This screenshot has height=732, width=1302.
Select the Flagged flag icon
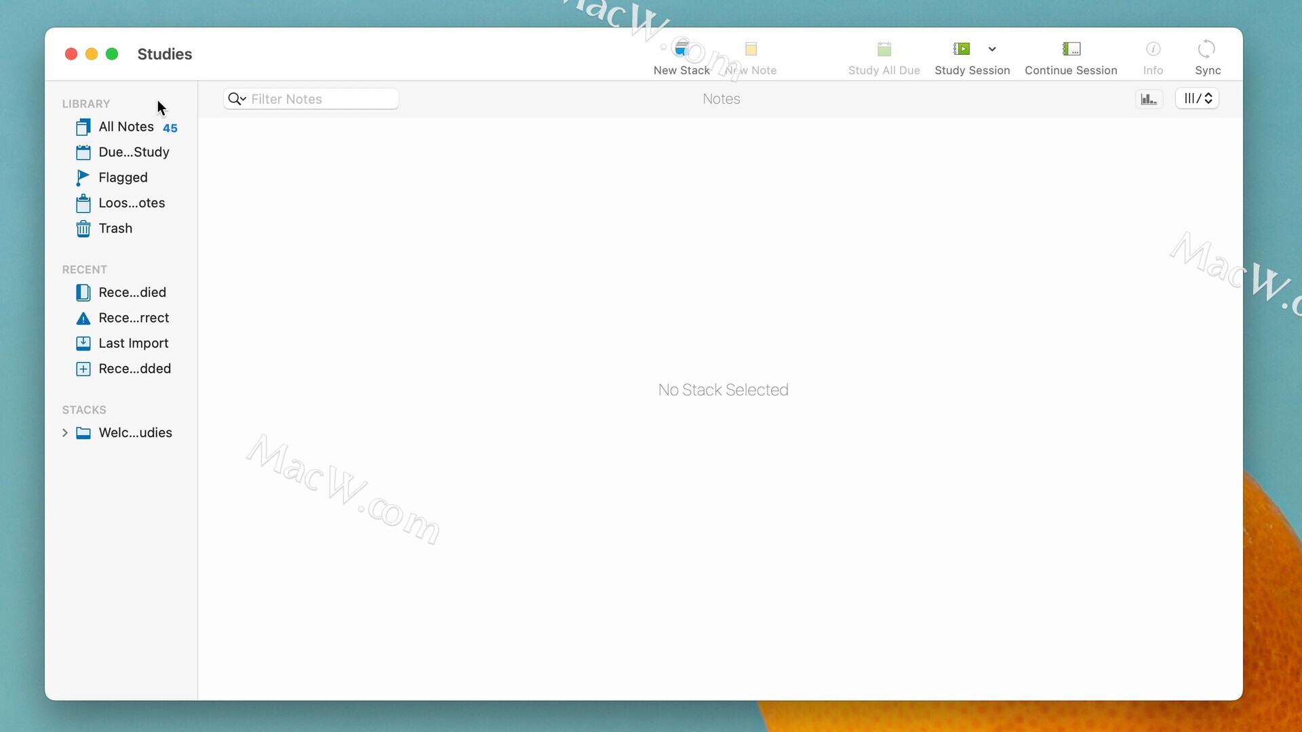coord(83,178)
